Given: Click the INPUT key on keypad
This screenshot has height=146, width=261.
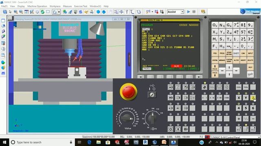Looking at the screenshot, I should 250,54.
